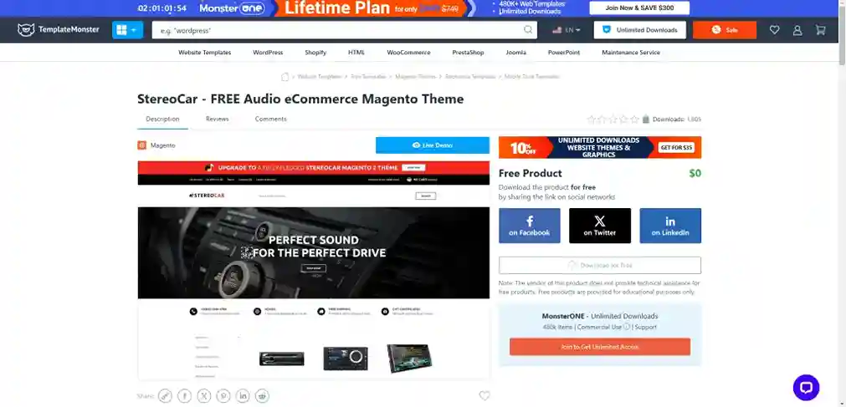Open the shopping cart icon
Image resolution: width=846 pixels, height=407 pixels.
(821, 30)
